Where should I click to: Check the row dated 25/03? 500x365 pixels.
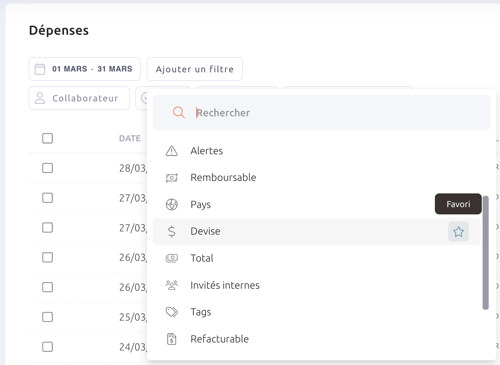[x=48, y=317]
